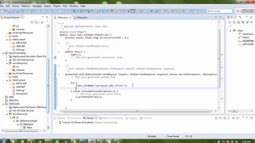
Task: Collapse the JDBCInsert project node
Action: pyautogui.click(x=3, y=104)
